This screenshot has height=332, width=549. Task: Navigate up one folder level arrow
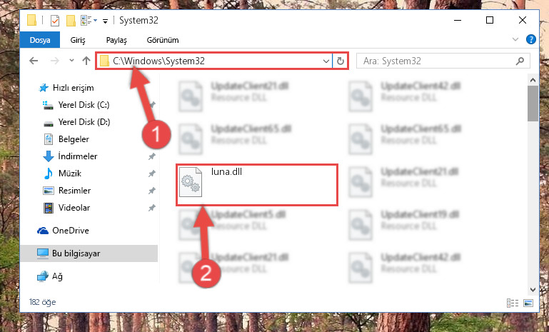86,61
